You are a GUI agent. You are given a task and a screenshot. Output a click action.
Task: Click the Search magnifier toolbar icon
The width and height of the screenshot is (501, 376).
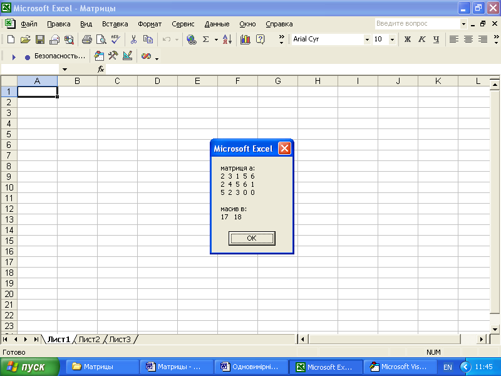point(69,39)
